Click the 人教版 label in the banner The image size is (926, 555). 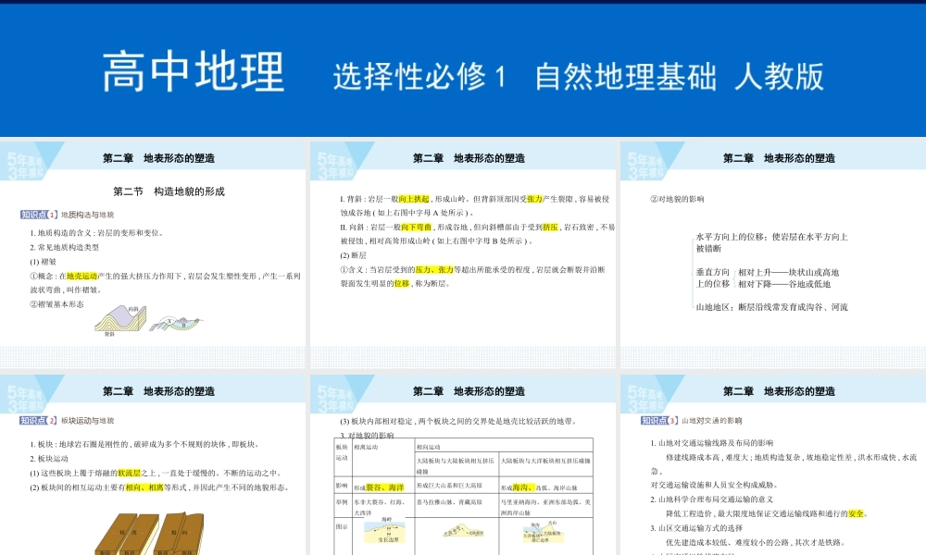pyautogui.click(x=779, y=77)
